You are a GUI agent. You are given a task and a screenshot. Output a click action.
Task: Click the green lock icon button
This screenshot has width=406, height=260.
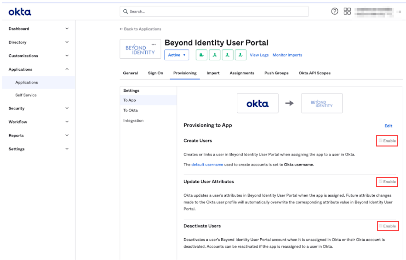tap(201, 55)
